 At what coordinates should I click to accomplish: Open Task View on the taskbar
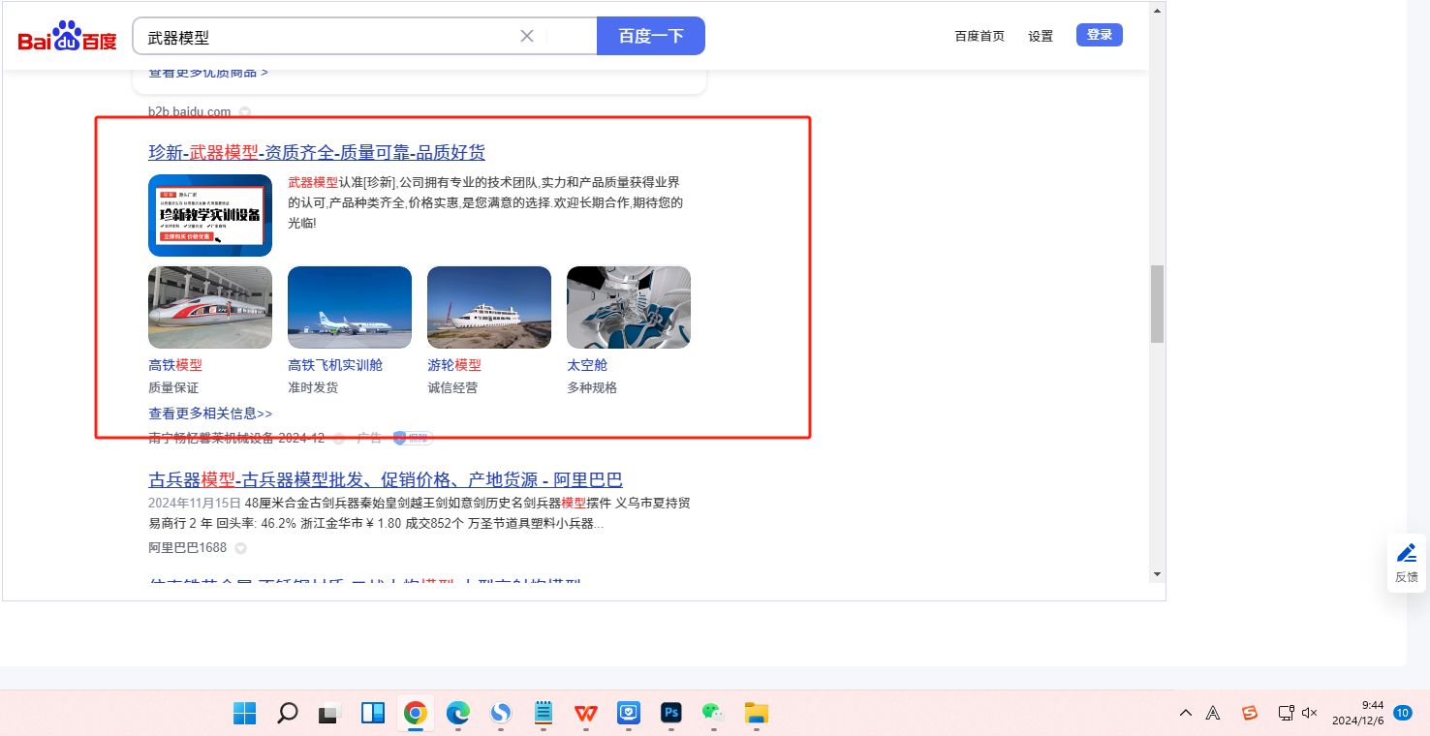pyautogui.click(x=330, y=714)
